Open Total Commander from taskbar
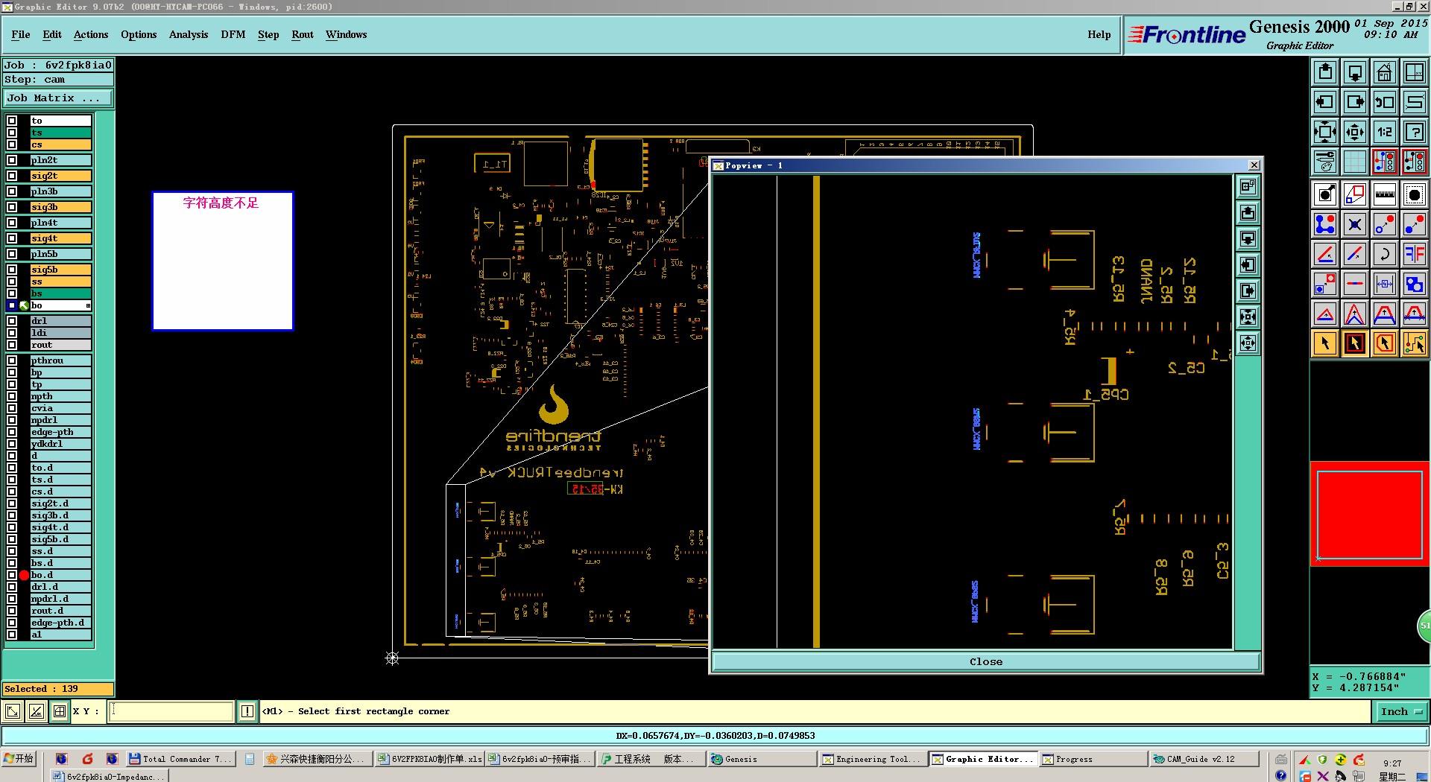Viewport: 1431px width, 782px height. click(x=180, y=759)
